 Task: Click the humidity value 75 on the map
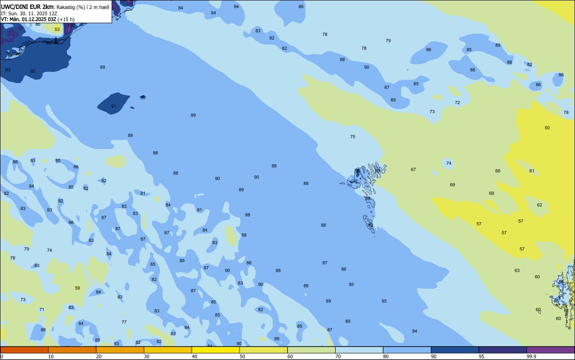(353, 137)
